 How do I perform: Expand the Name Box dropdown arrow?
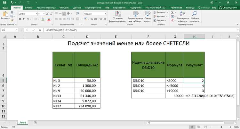point(17,30)
